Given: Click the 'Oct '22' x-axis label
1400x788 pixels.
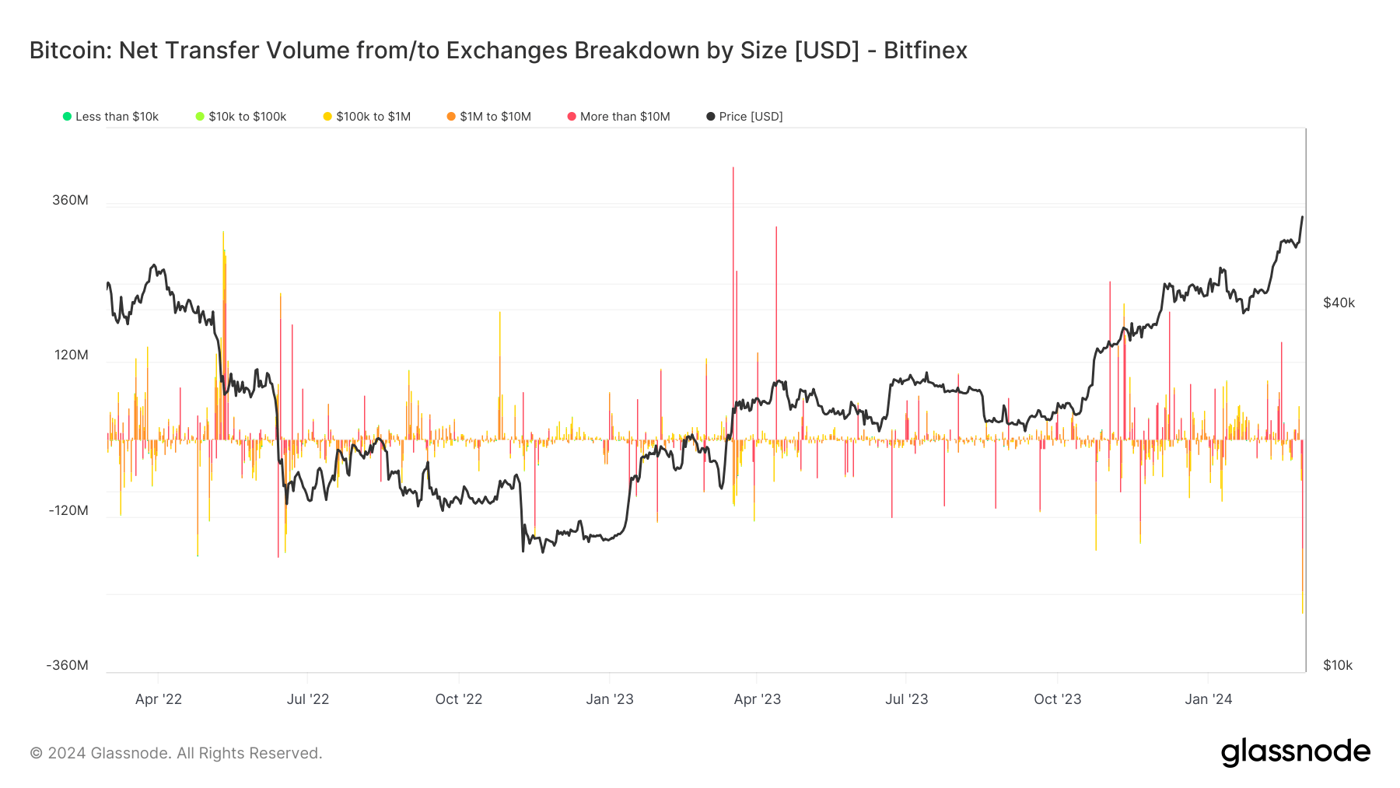Looking at the screenshot, I should [458, 699].
